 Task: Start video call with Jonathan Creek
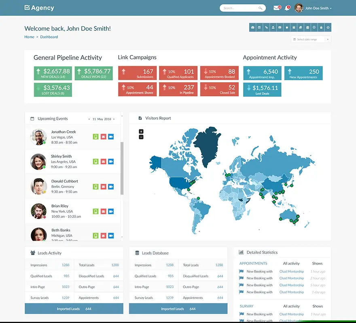tap(111, 137)
